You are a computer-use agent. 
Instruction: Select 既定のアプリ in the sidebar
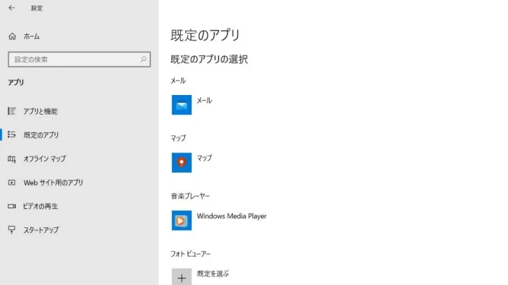[41, 135]
